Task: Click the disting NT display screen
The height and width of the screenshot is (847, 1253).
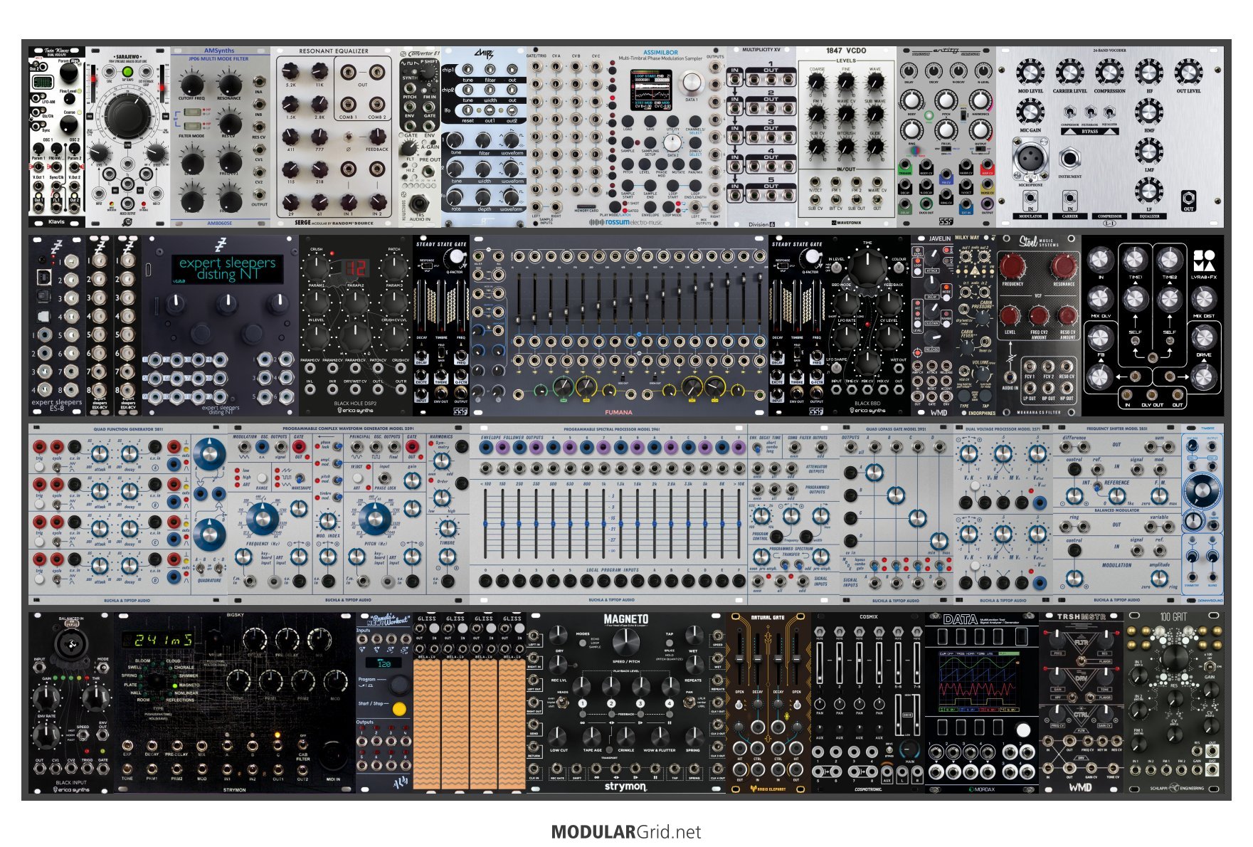Action: pos(226,268)
